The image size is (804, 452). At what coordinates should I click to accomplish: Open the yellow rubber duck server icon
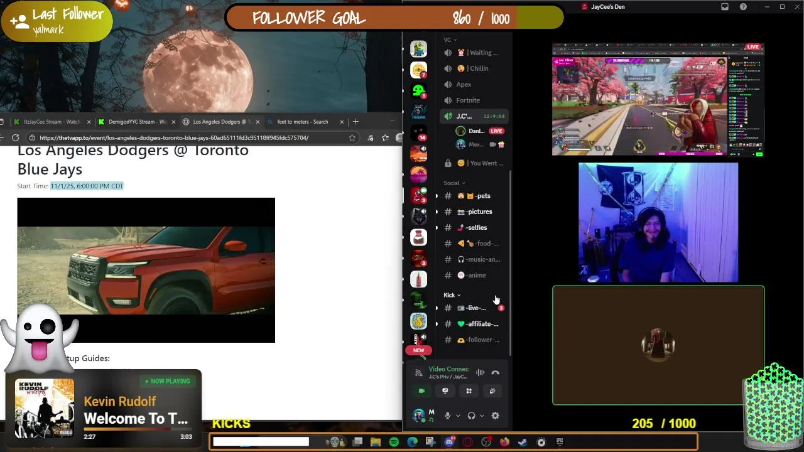tap(418, 321)
